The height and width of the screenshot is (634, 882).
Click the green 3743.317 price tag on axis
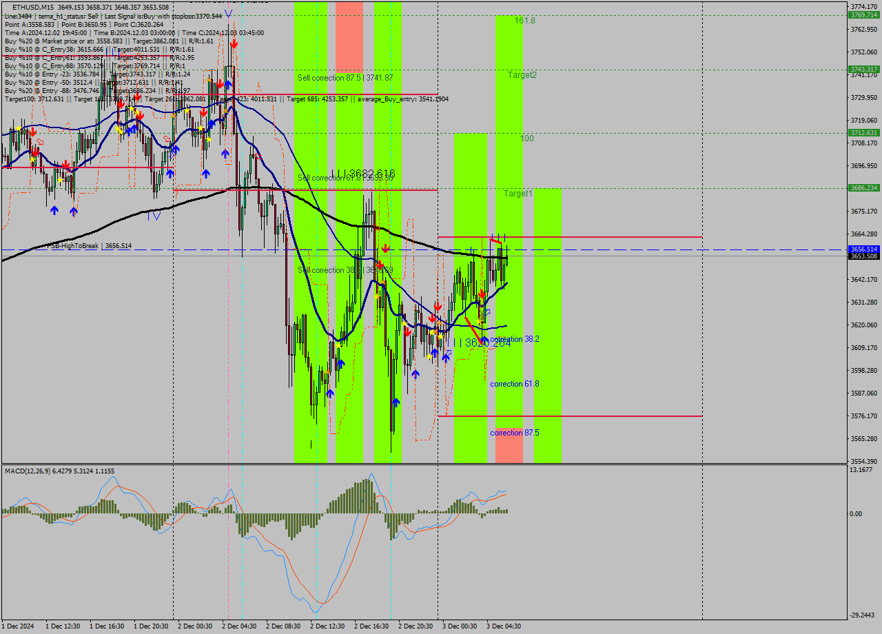[864, 70]
